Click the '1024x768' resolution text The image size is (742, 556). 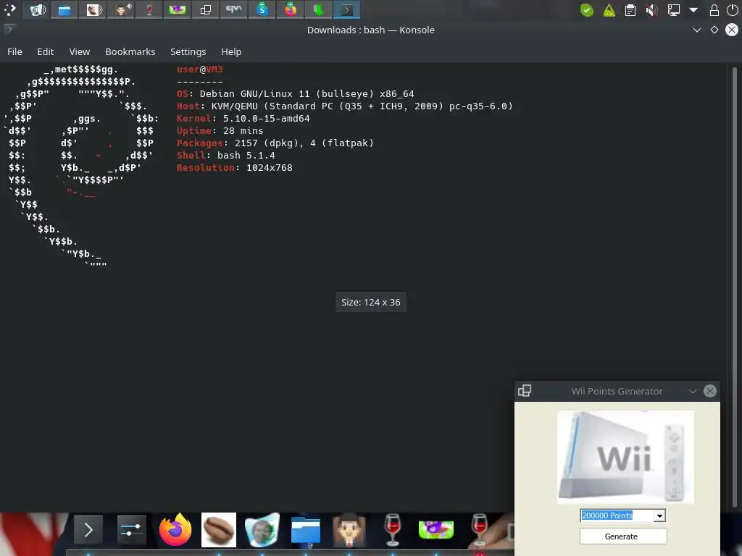(270, 168)
